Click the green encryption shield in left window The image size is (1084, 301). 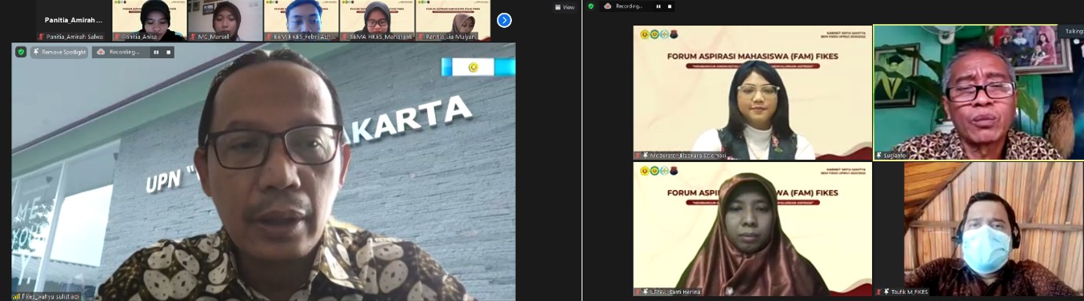21,52
